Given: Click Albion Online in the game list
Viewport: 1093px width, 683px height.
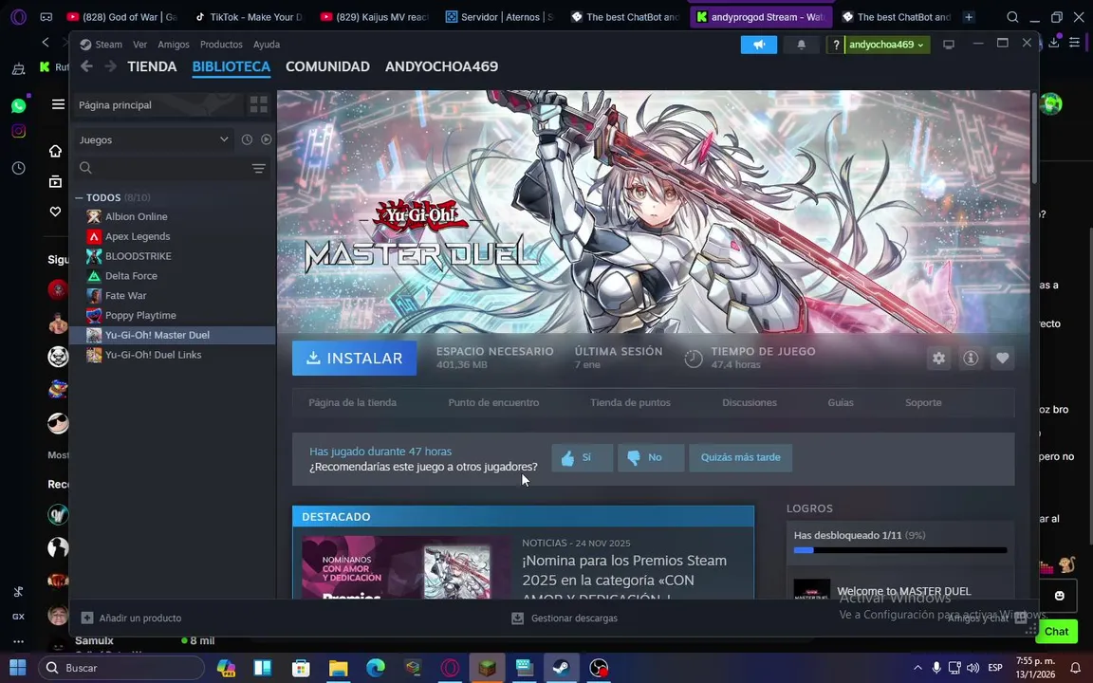Looking at the screenshot, I should point(136,216).
